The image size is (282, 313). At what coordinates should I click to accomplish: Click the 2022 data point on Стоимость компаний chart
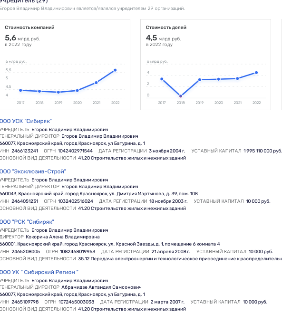115,70
